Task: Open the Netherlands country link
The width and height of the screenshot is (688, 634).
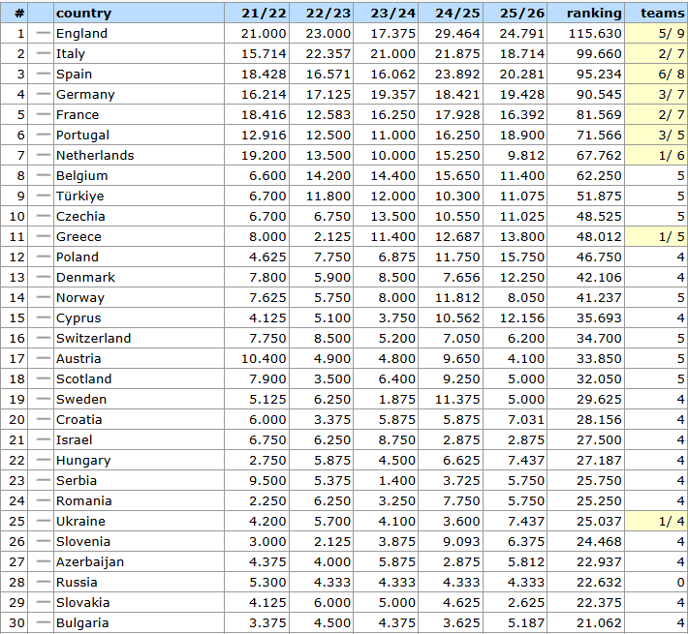Action: (x=94, y=156)
